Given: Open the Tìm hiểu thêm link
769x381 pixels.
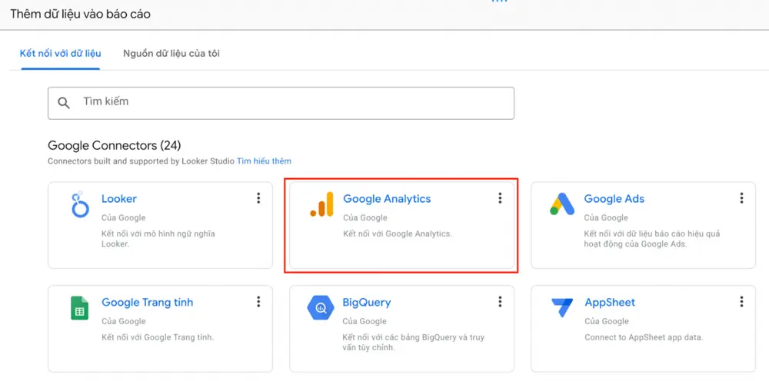Looking at the screenshot, I should pos(264,161).
